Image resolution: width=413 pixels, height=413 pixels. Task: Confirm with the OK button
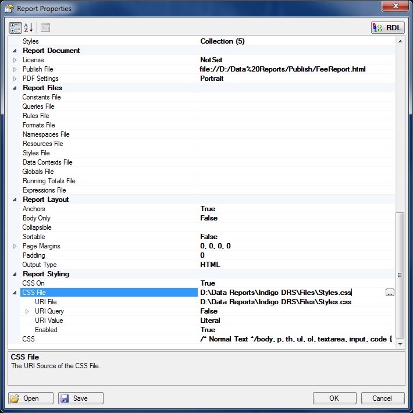[334, 398]
